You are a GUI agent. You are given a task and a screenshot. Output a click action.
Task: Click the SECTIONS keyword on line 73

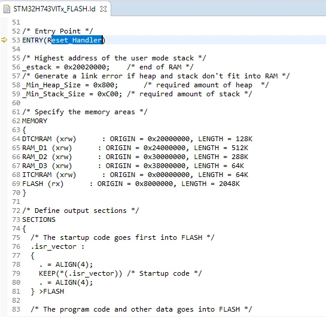pyautogui.click(x=39, y=220)
